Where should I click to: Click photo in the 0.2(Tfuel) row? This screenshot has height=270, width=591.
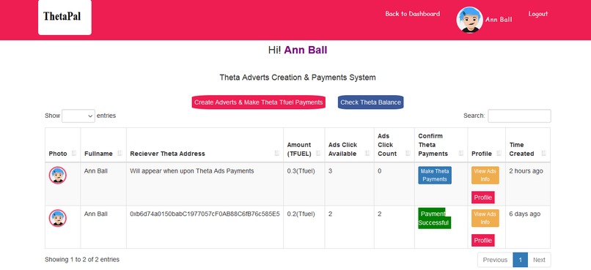click(x=58, y=218)
